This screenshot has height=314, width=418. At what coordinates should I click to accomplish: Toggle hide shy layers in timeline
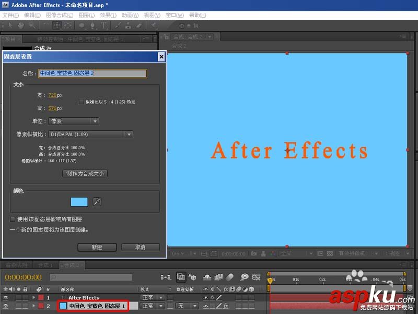coord(207,277)
